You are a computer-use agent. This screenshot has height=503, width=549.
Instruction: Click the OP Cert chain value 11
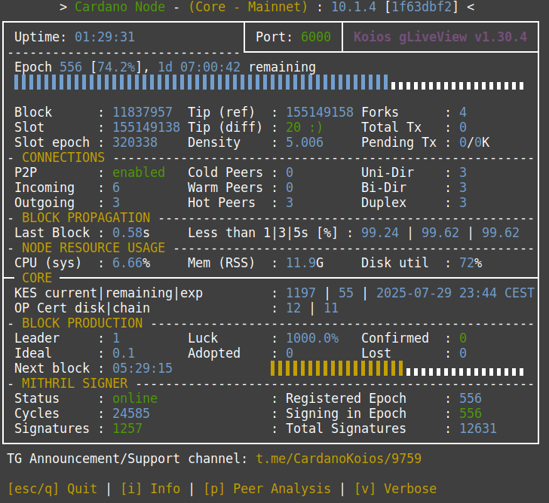click(331, 308)
